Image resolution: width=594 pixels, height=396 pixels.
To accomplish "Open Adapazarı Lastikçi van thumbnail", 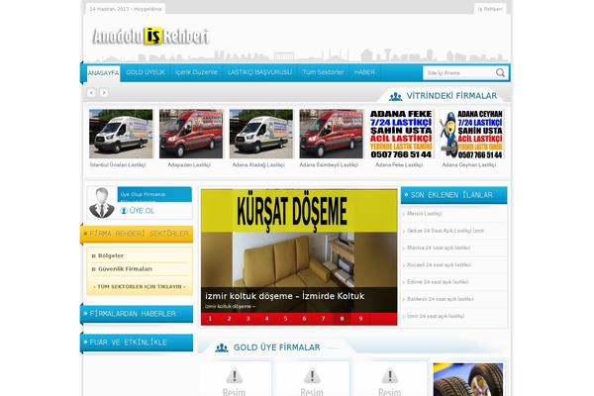I will (x=191, y=134).
